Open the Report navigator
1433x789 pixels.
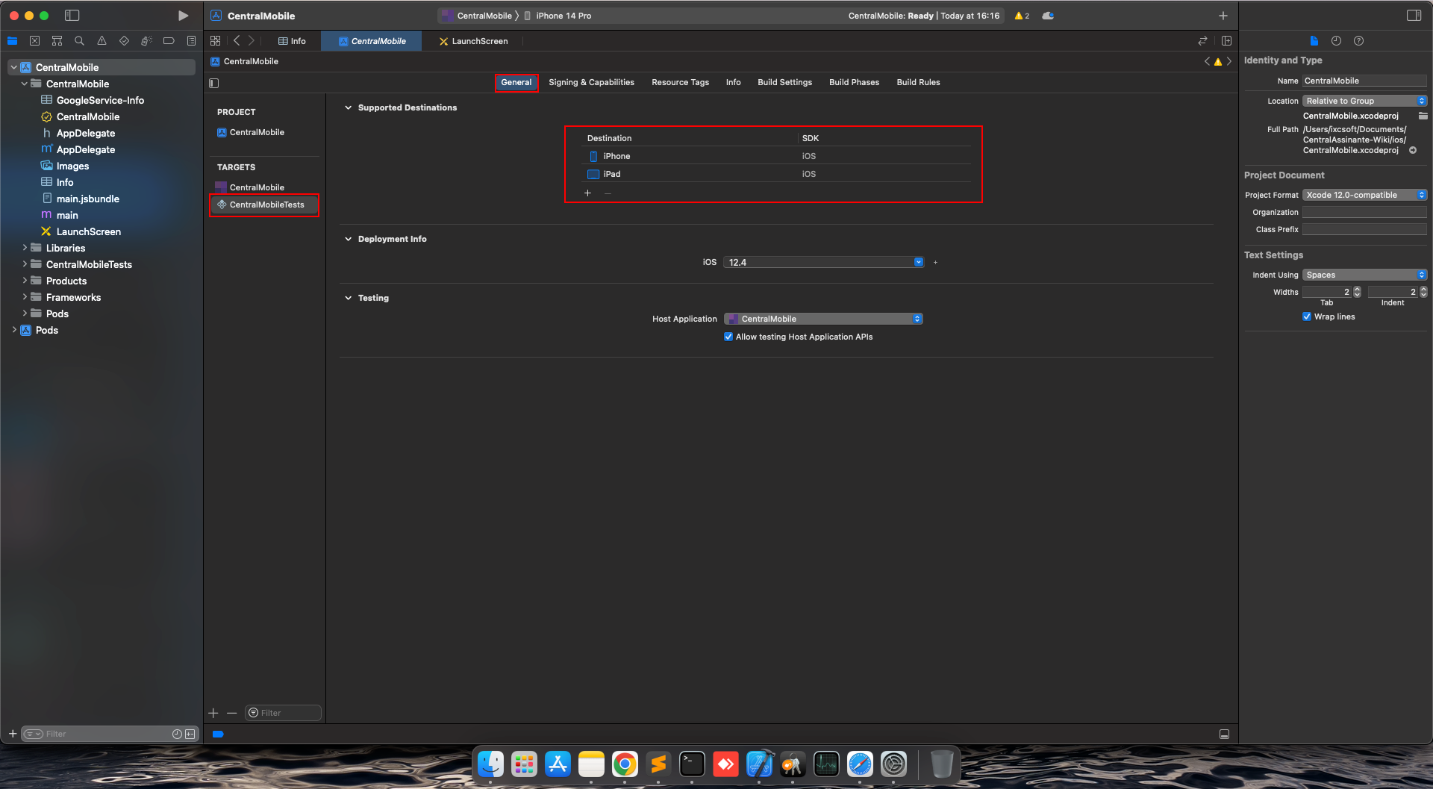click(x=191, y=41)
